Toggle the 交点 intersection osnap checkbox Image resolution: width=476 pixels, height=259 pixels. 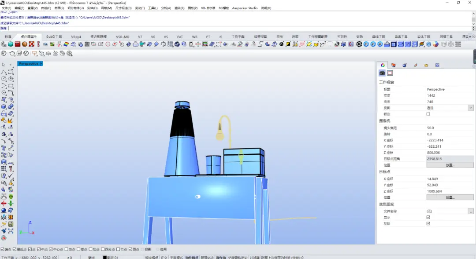click(66, 249)
